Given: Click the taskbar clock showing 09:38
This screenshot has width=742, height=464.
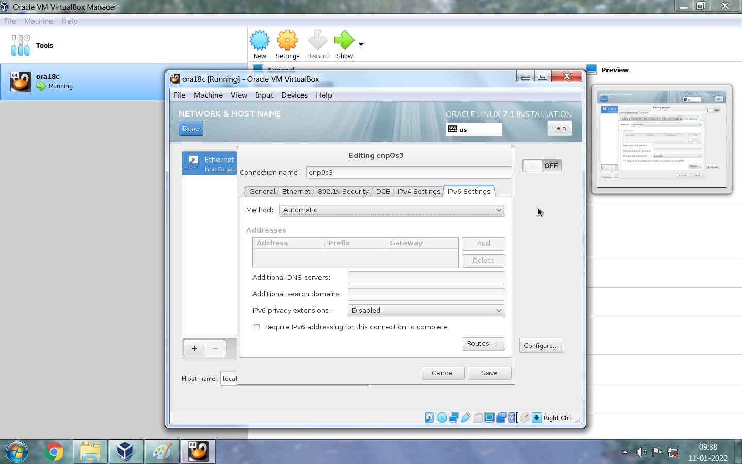Looking at the screenshot, I should (x=708, y=447).
